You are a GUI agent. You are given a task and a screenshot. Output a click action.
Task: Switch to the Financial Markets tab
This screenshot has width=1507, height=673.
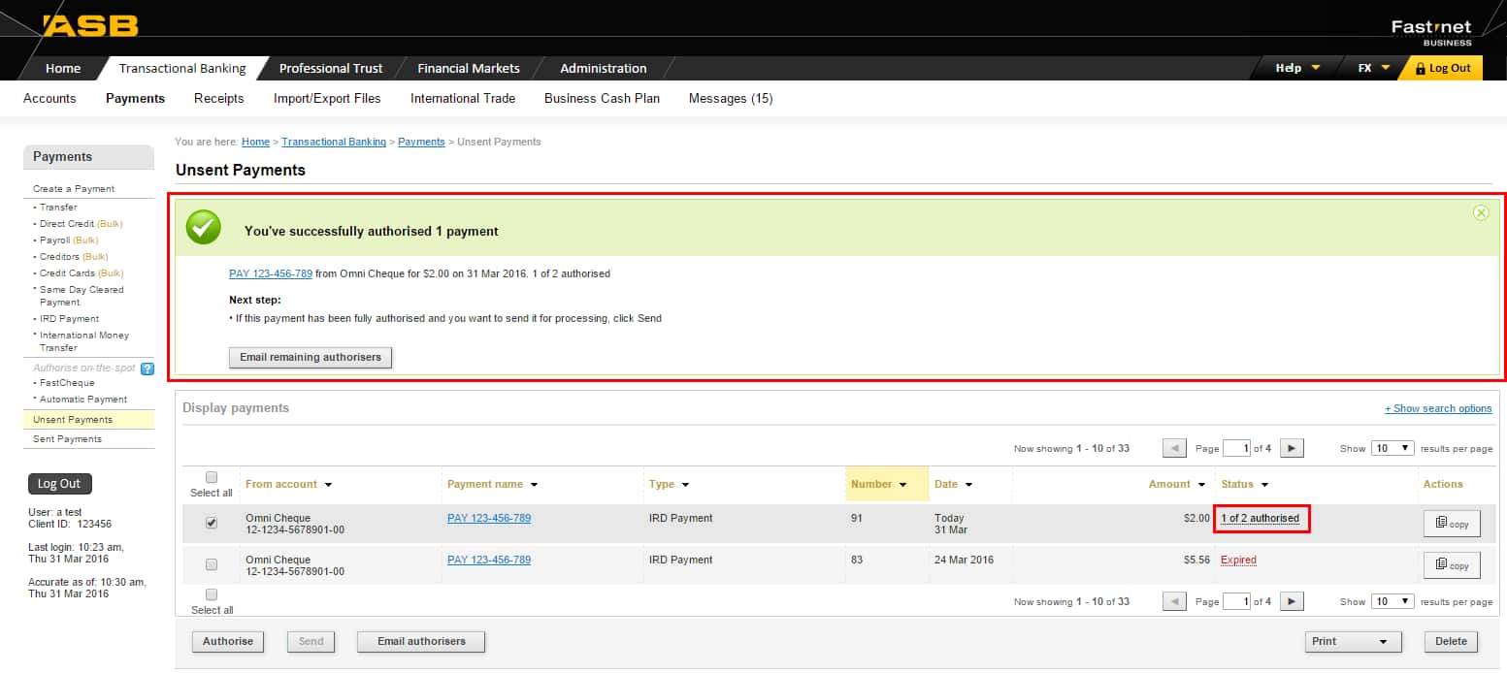468,68
